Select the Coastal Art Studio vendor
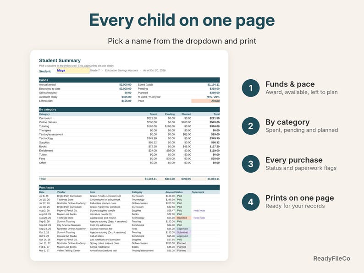The image size is (364, 273). click(x=67, y=236)
